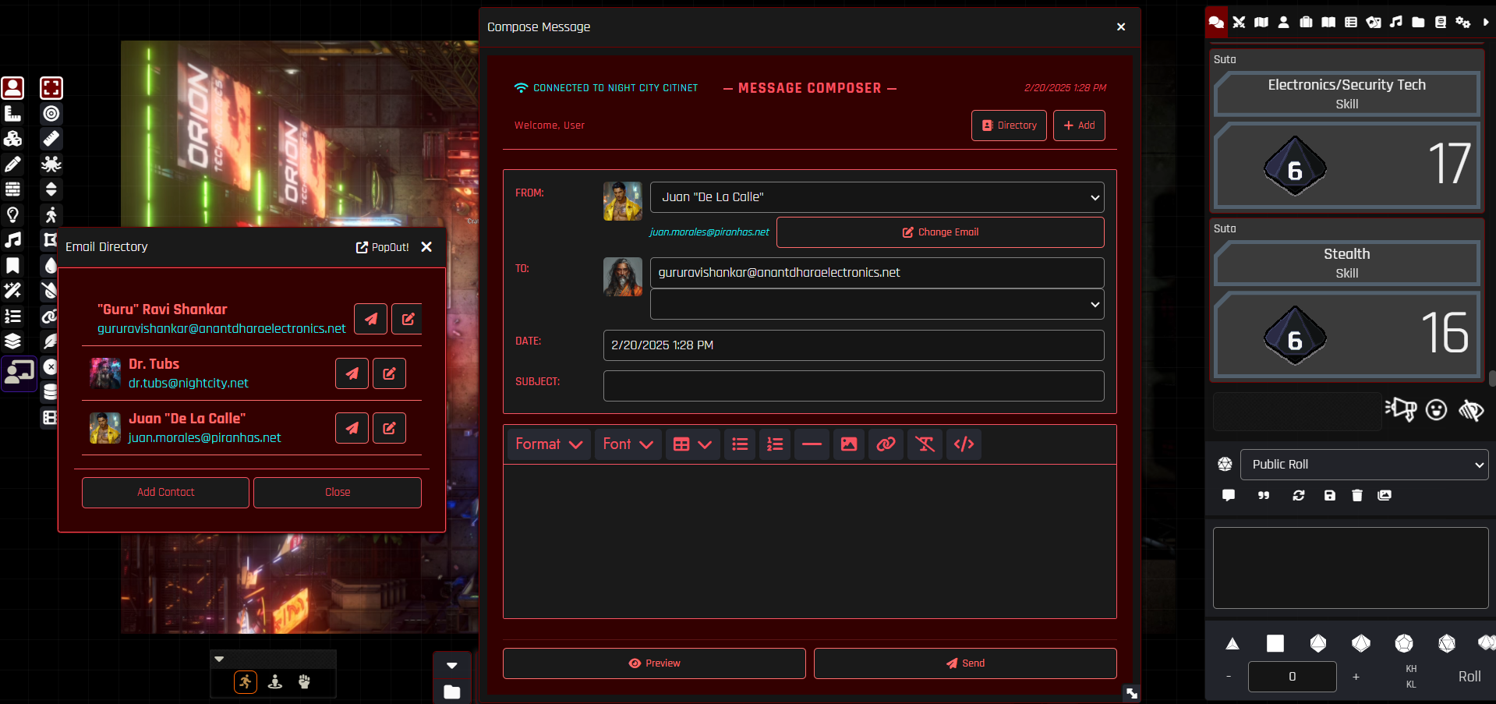Open the Card Stacks sidebar tab

pyautogui.click(x=1374, y=22)
